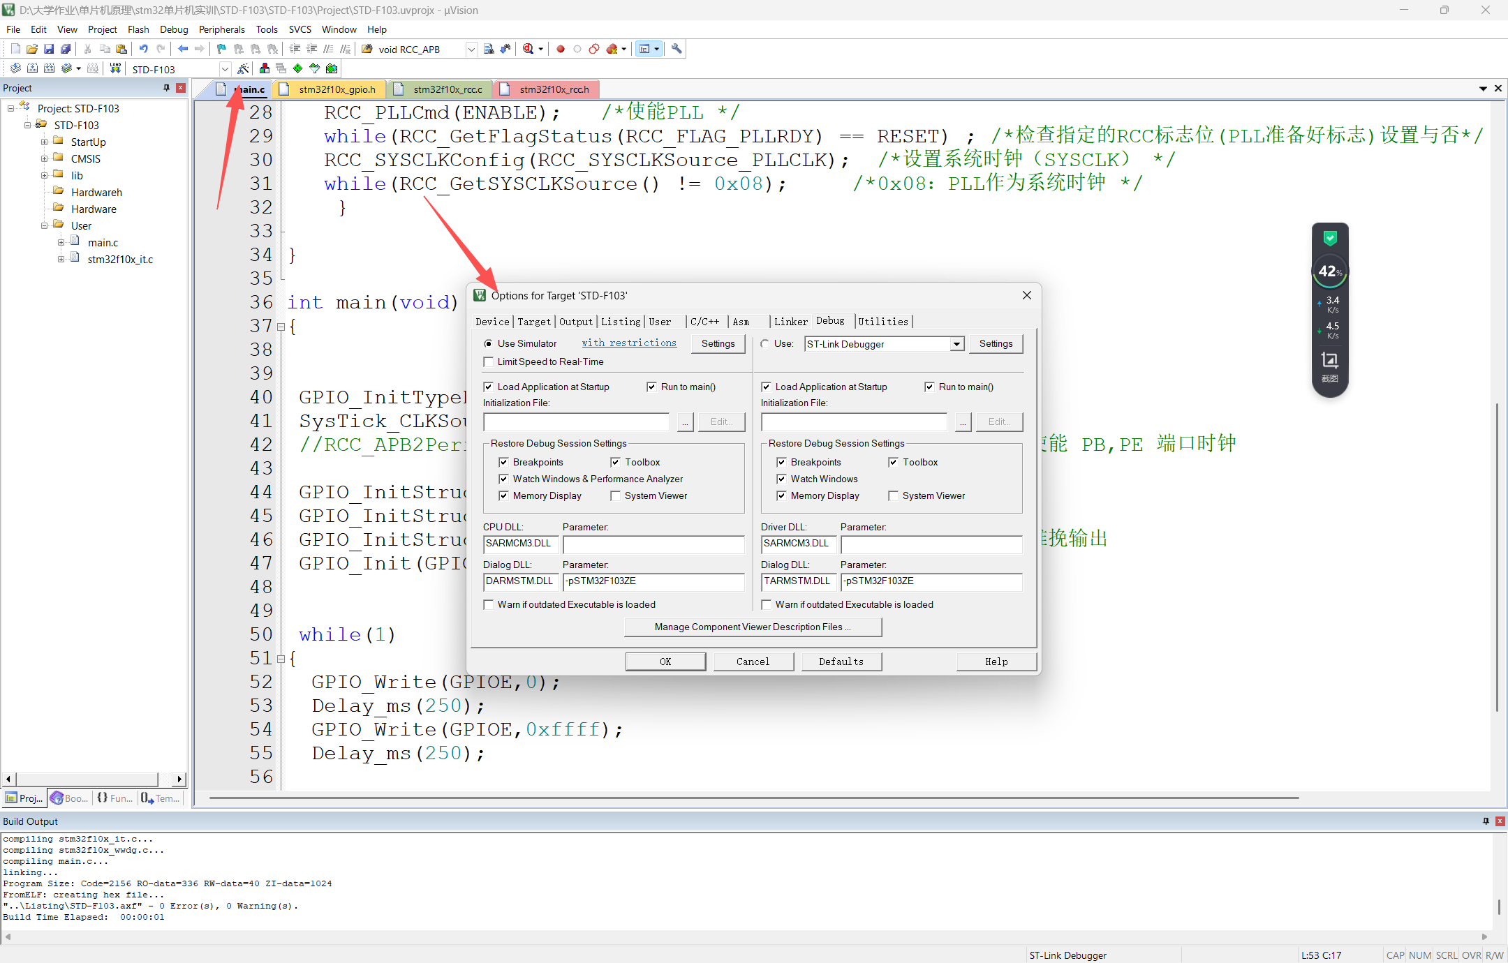The height and width of the screenshot is (963, 1508).
Task: Click Manage Component Viewer Description Files button
Action: coord(753,627)
